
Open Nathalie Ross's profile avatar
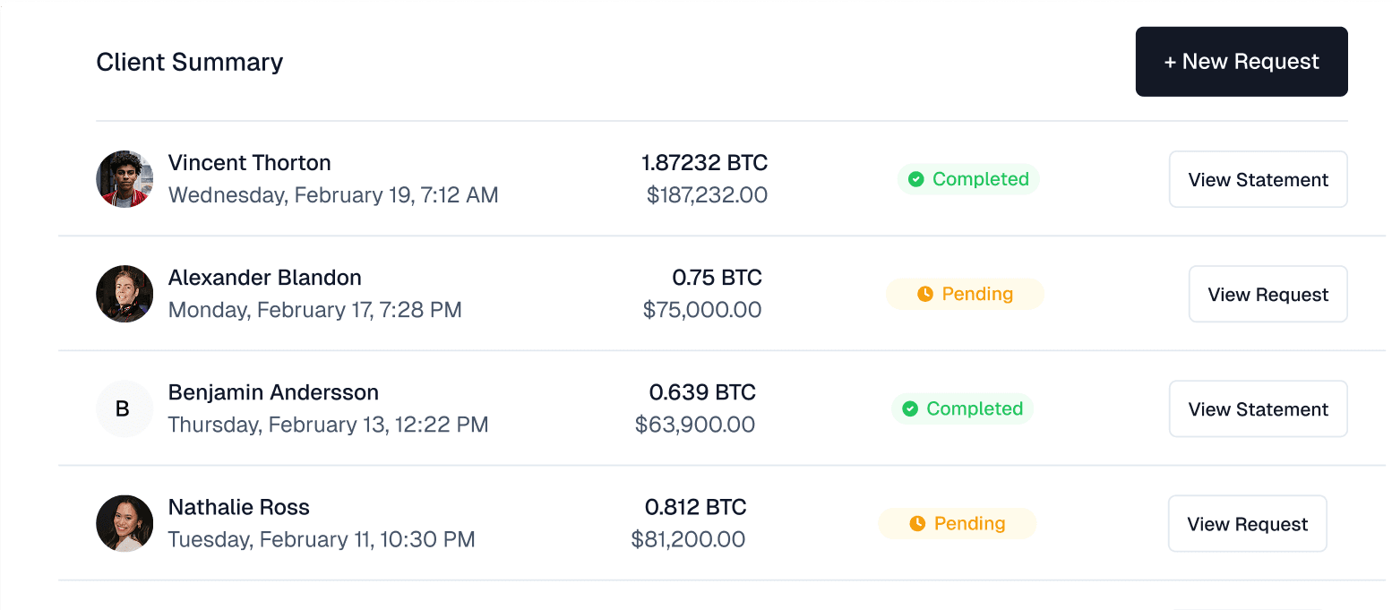pyautogui.click(x=125, y=523)
